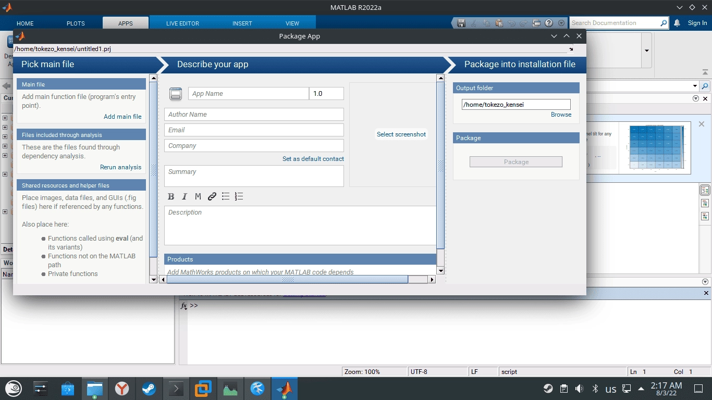712x400 pixels.
Task: Click the folder search magnifier icon
Action: (x=705, y=86)
